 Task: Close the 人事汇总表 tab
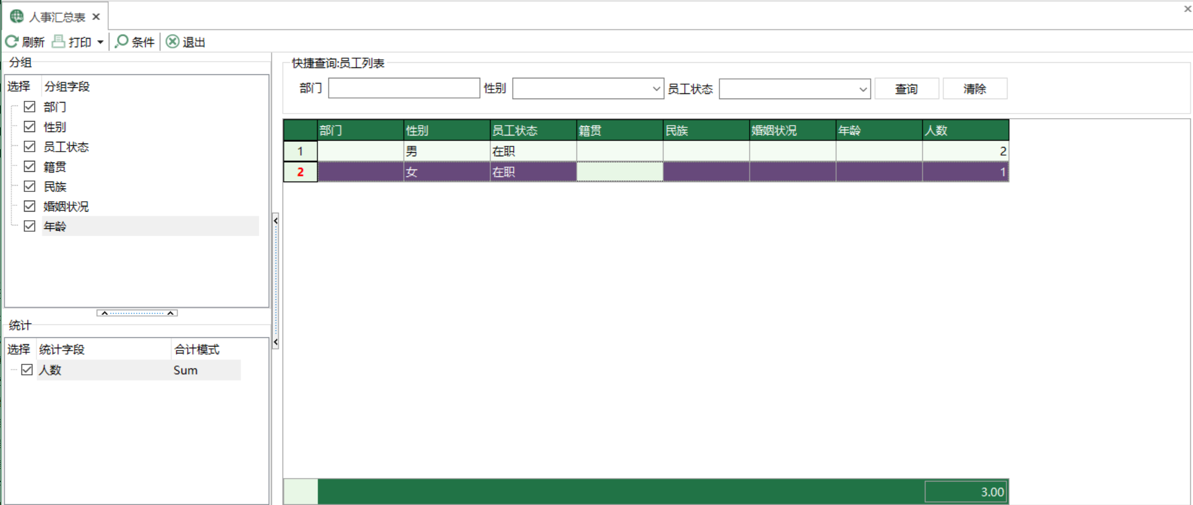pyautogui.click(x=96, y=17)
